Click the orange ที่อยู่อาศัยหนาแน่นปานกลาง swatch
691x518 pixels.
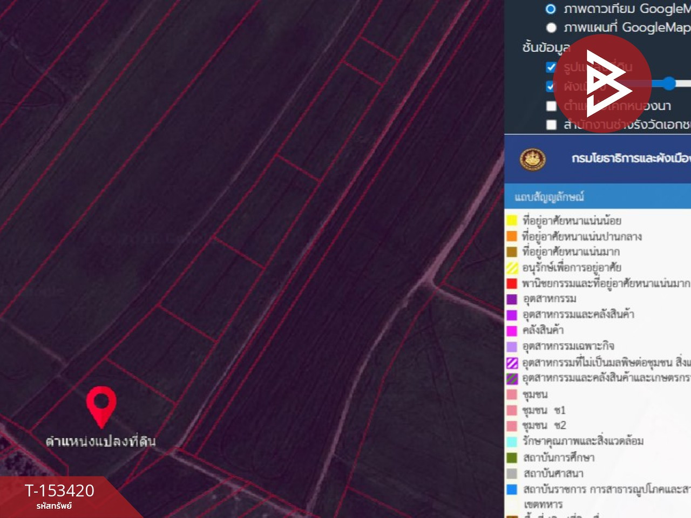tap(512, 236)
